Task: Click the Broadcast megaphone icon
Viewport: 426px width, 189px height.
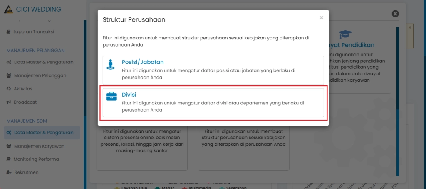Action: pyautogui.click(x=8, y=102)
